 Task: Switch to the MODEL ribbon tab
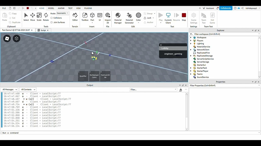51,8
